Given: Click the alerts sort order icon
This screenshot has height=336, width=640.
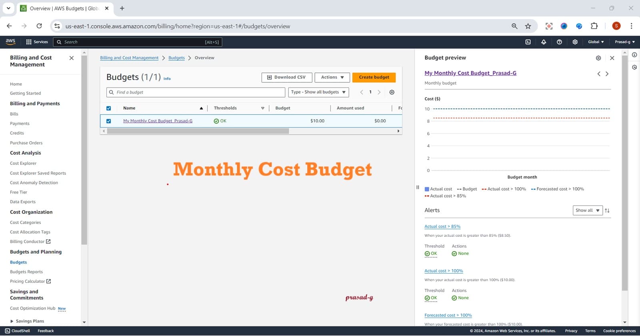Looking at the screenshot, I should pyautogui.click(x=607, y=210).
